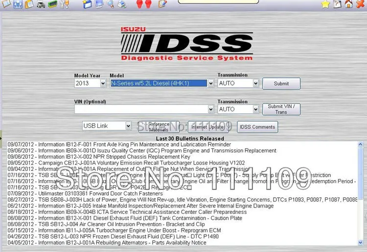
Task: Click the red X exit icon
Action: coord(360,4)
